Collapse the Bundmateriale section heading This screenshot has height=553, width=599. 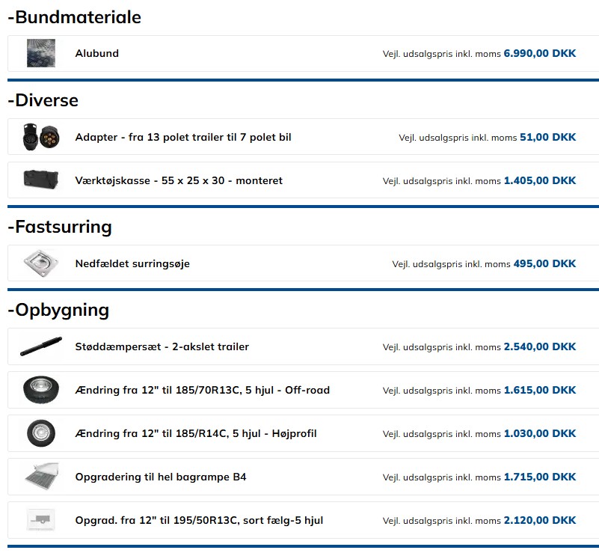tap(74, 17)
